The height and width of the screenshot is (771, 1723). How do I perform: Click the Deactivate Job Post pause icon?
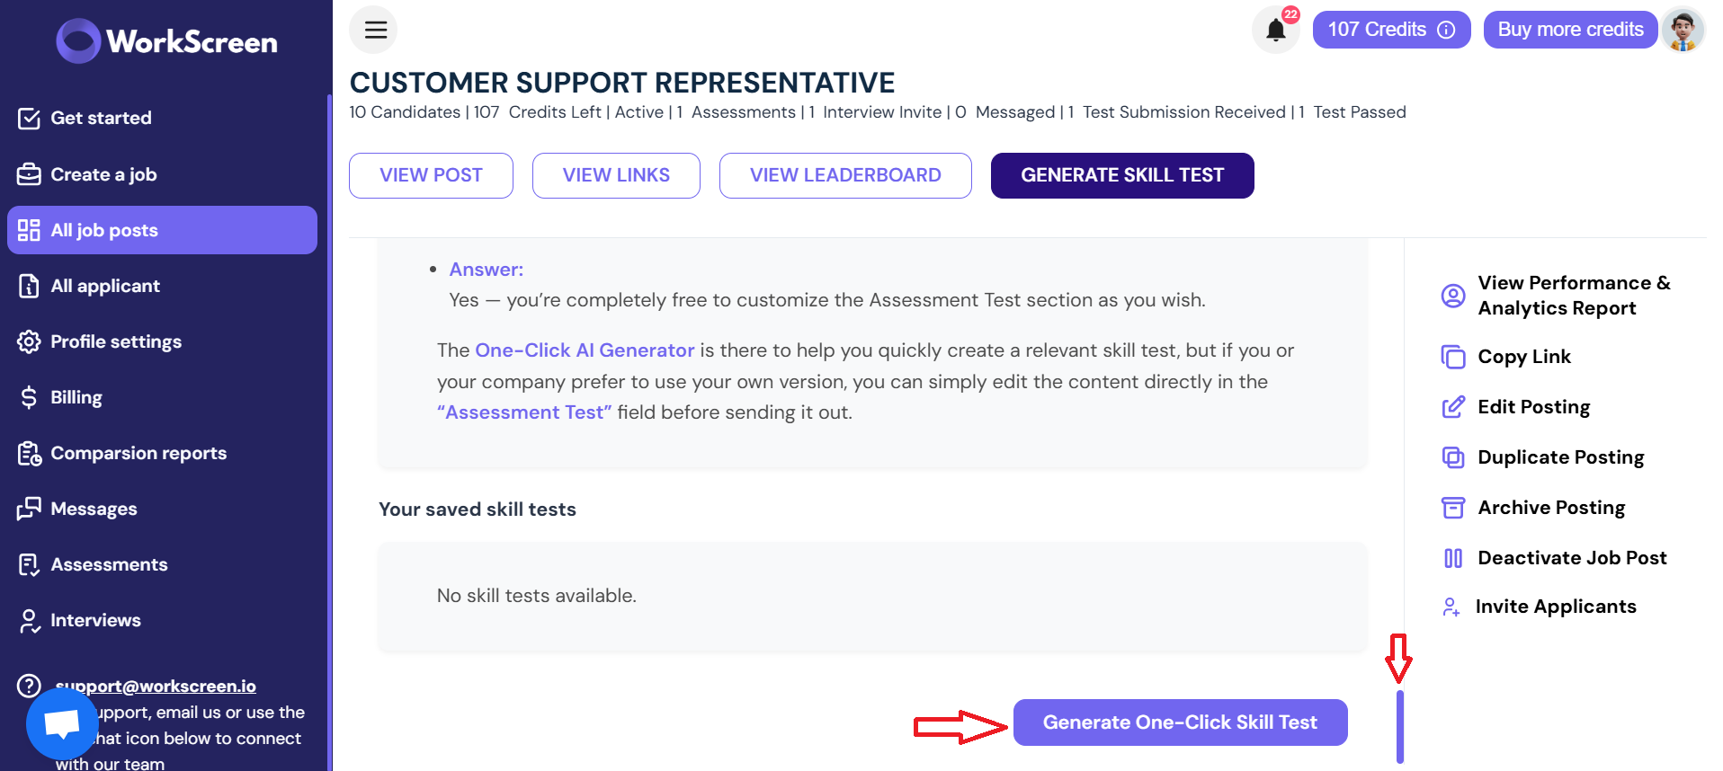point(1452,558)
